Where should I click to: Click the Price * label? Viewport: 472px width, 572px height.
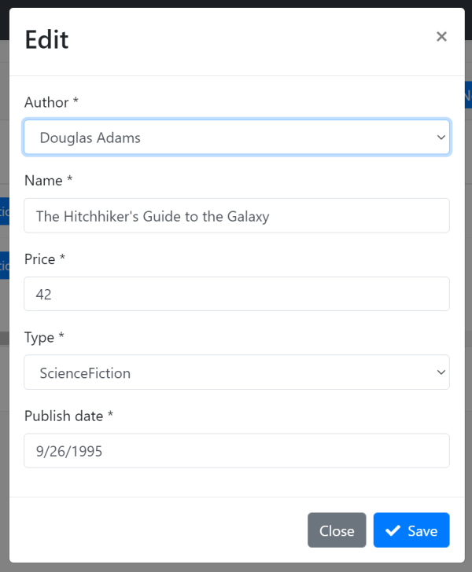tap(45, 259)
